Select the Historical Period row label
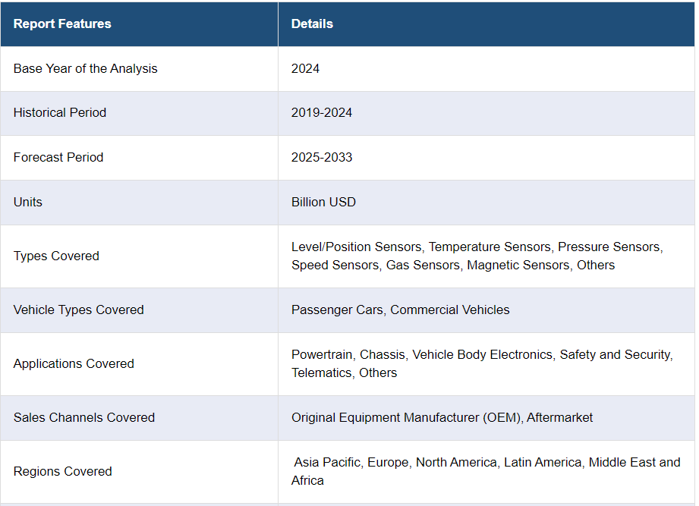The width and height of the screenshot is (699, 506). pos(60,112)
